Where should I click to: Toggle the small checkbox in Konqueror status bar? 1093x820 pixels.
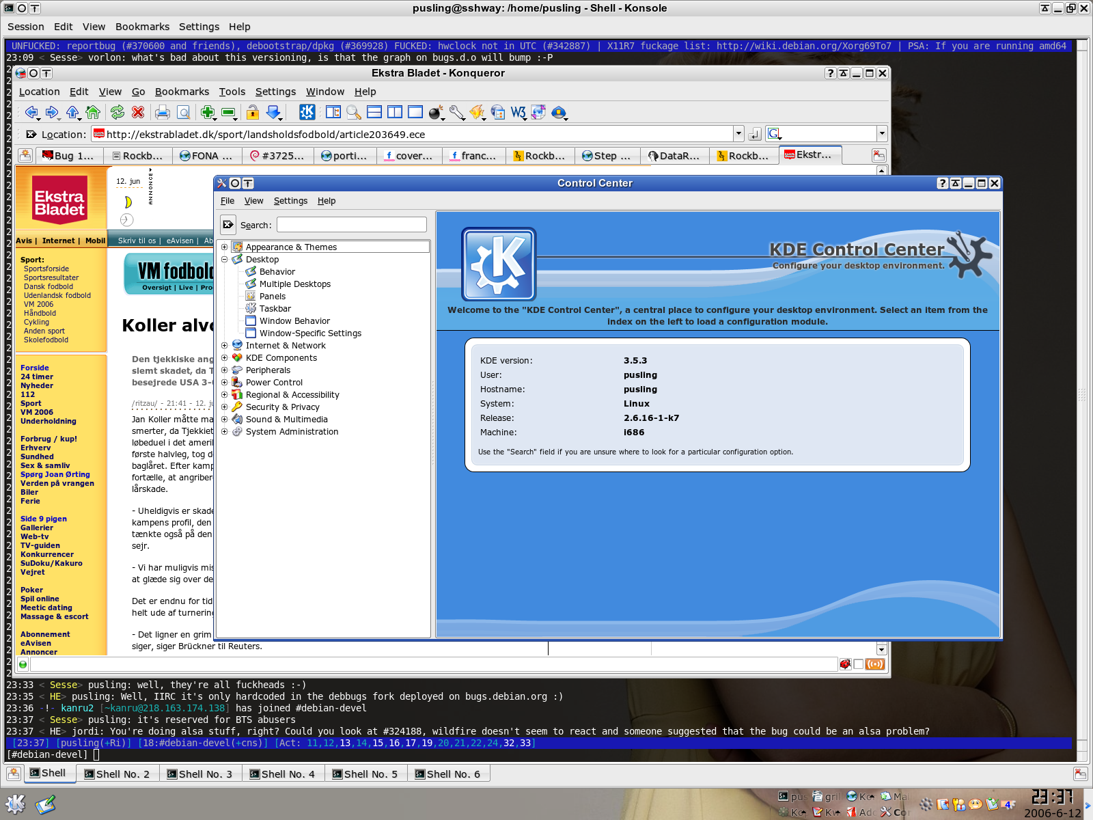coord(859,664)
